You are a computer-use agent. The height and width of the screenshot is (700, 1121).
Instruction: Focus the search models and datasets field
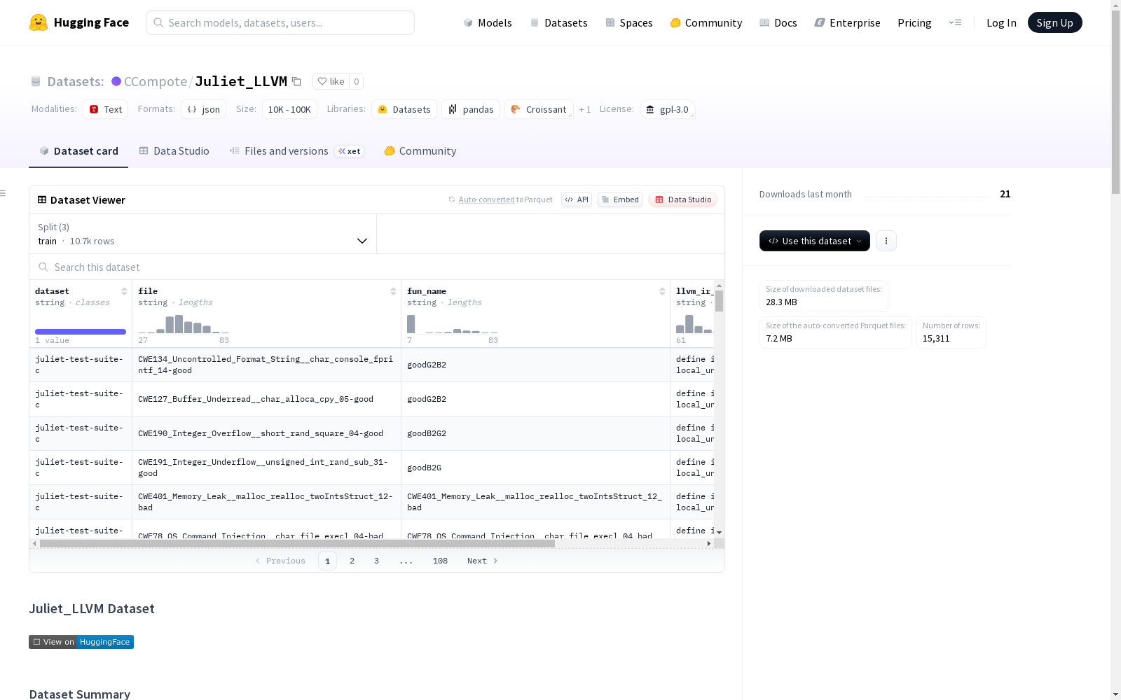click(x=280, y=22)
